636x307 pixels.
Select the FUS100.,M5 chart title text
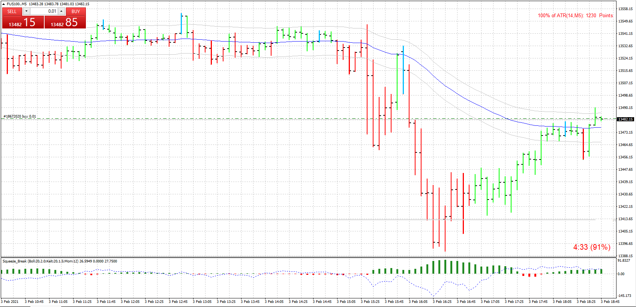16,4
